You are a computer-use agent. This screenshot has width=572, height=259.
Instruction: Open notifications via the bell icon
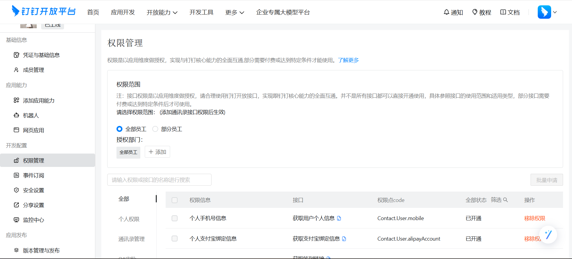click(446, 12)
